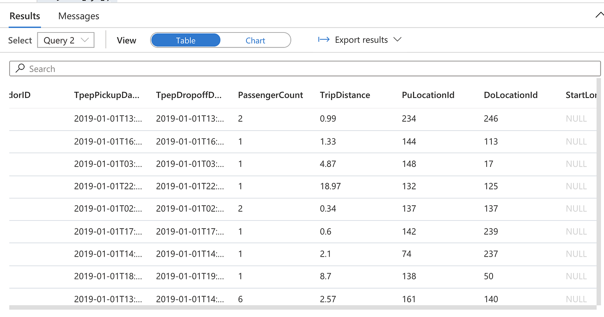This screenshot has width=604, height=317.
Task: Click pickup time 2019-01-01T22 cell
Action: point(108,186)
